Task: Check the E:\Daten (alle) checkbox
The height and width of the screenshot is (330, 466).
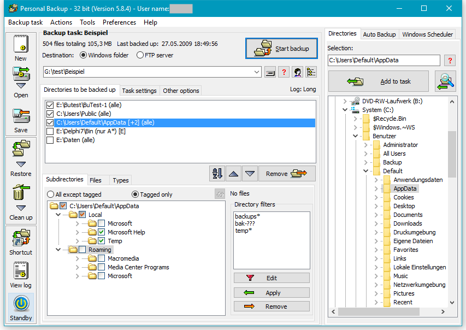Action: (50, 140)
